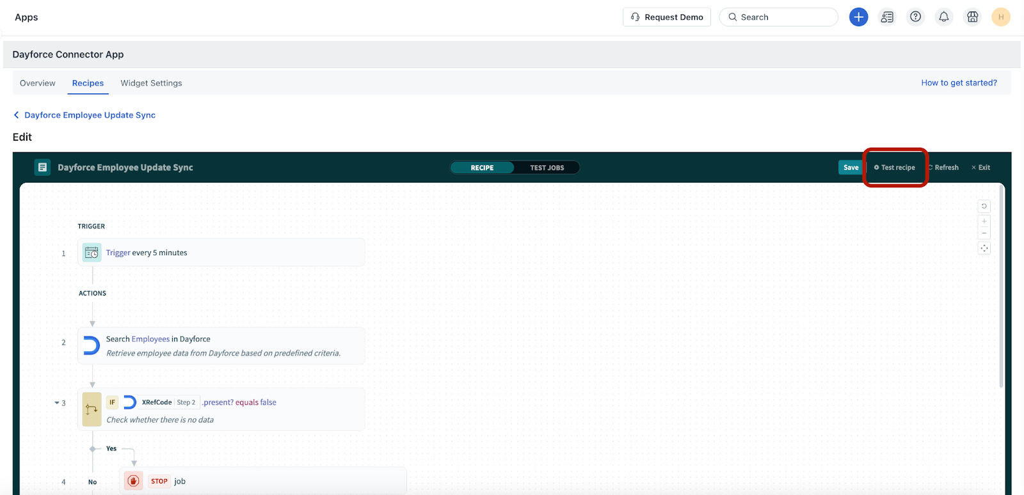Viewport: 1024px width, 495px height.
Task: Click the 'equals false' condition text
Action: click(256, 402)
